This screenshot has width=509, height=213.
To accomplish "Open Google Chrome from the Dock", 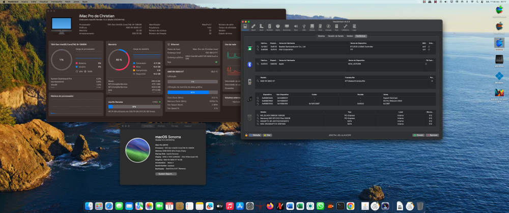I will 350,206.
